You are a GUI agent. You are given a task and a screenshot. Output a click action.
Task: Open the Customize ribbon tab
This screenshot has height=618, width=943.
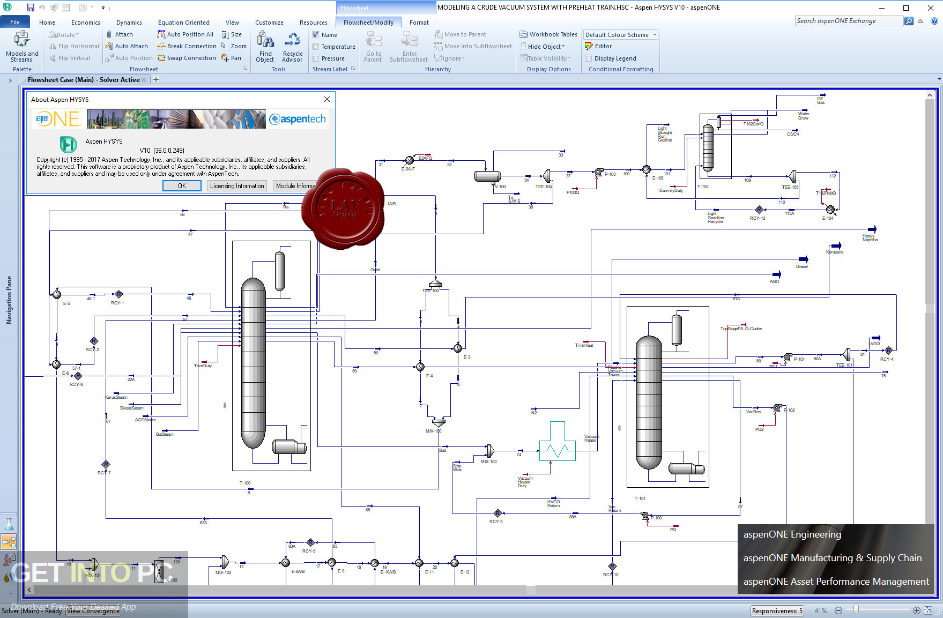[269, 23]
